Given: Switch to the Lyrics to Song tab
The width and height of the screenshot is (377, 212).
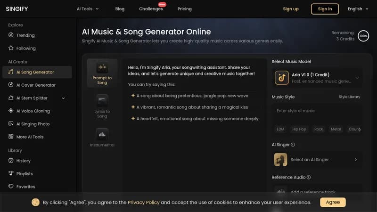Looking at the screenshot, I should (x=102, y=106).
